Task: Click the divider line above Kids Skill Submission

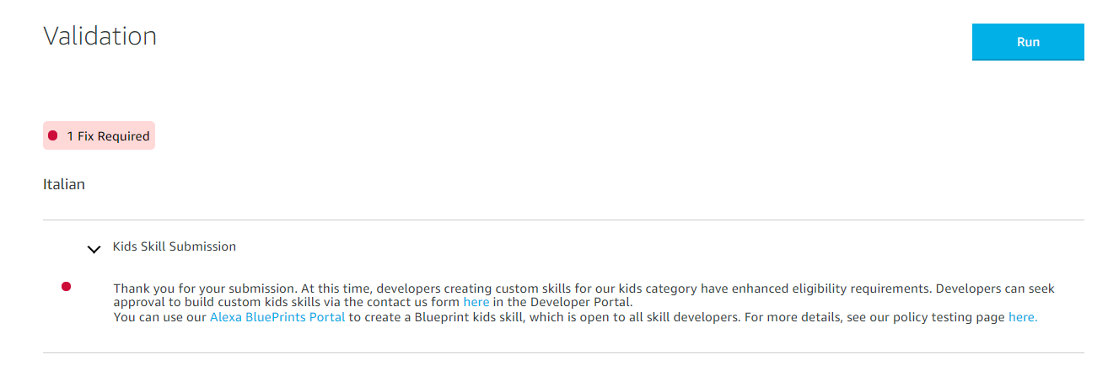Action: click(x=563, y=220)
